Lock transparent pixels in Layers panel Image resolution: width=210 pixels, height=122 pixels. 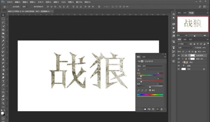click(183, 52)
